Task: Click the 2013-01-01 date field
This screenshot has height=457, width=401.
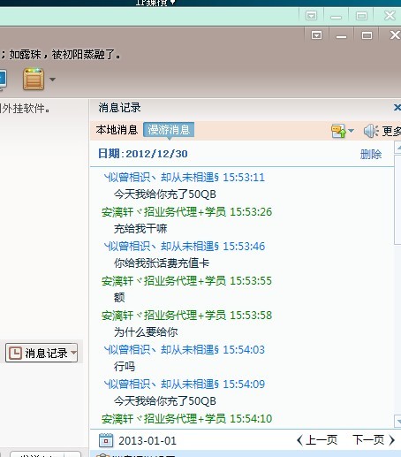Action: point(148,441)
